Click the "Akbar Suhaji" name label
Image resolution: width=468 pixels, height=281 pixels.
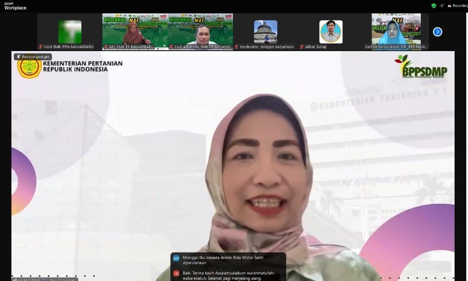tap(316, 47)
